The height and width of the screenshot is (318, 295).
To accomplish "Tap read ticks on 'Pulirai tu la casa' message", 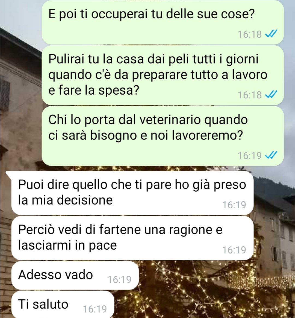I will [x=271, y=95].
